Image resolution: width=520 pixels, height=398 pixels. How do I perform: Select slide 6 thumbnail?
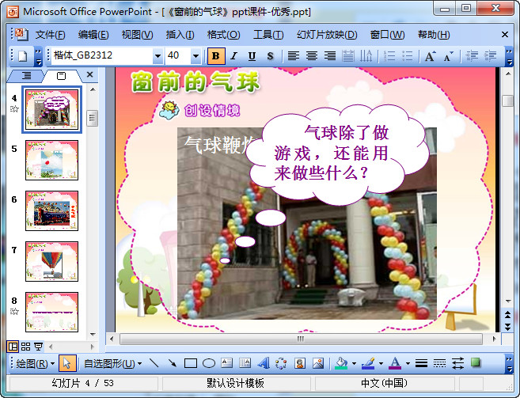51,210
